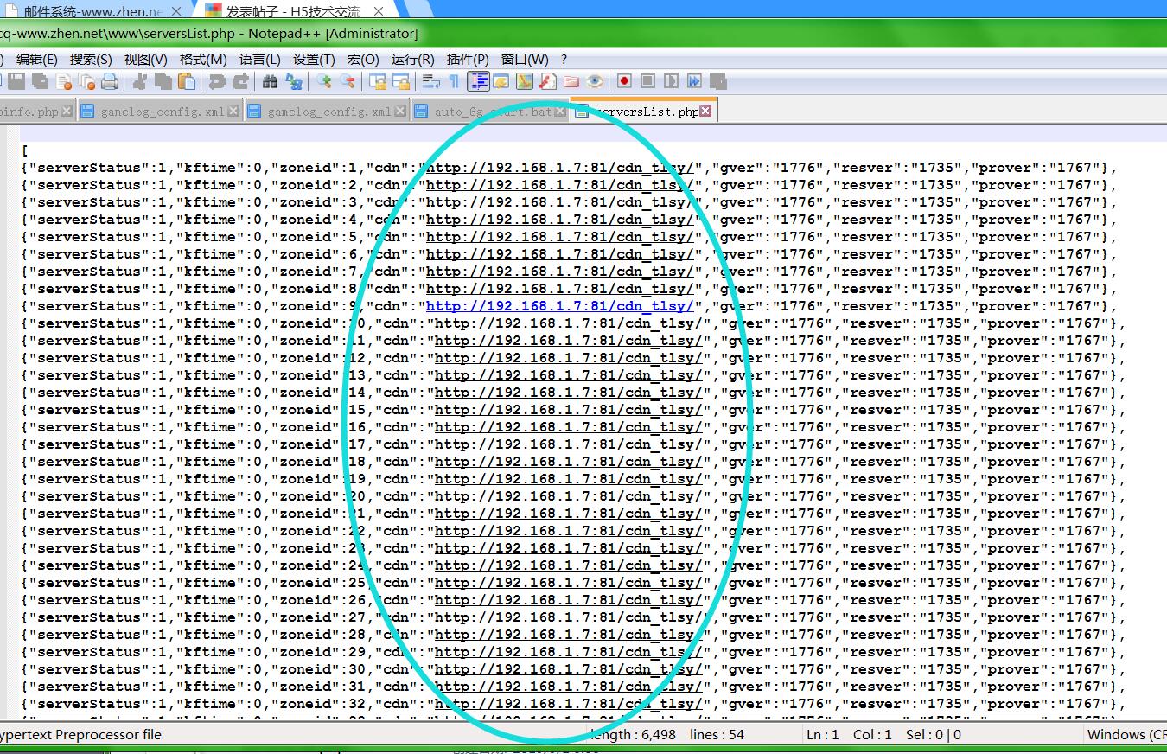
Task: Click the Zoom In toolbar icon
Action: 324,81
